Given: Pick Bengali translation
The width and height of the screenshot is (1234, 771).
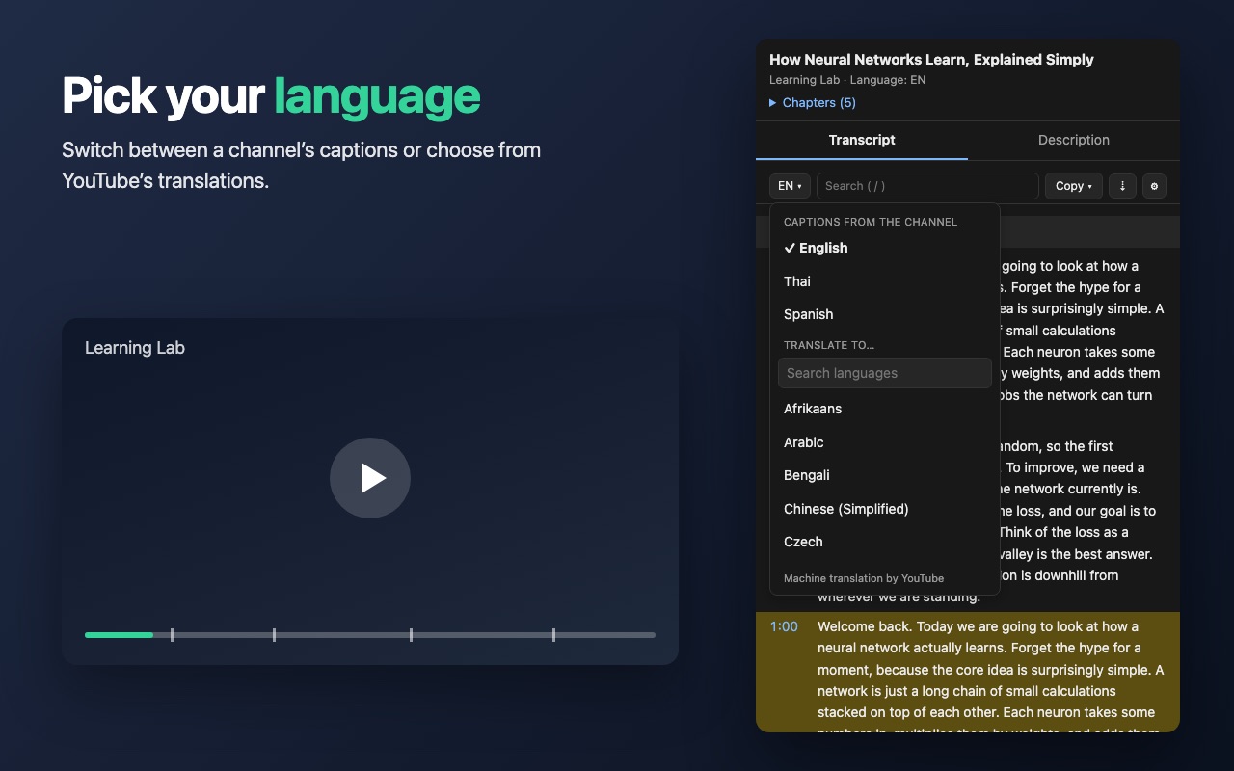Looking at the screenshot, I should tap(885, 475).
